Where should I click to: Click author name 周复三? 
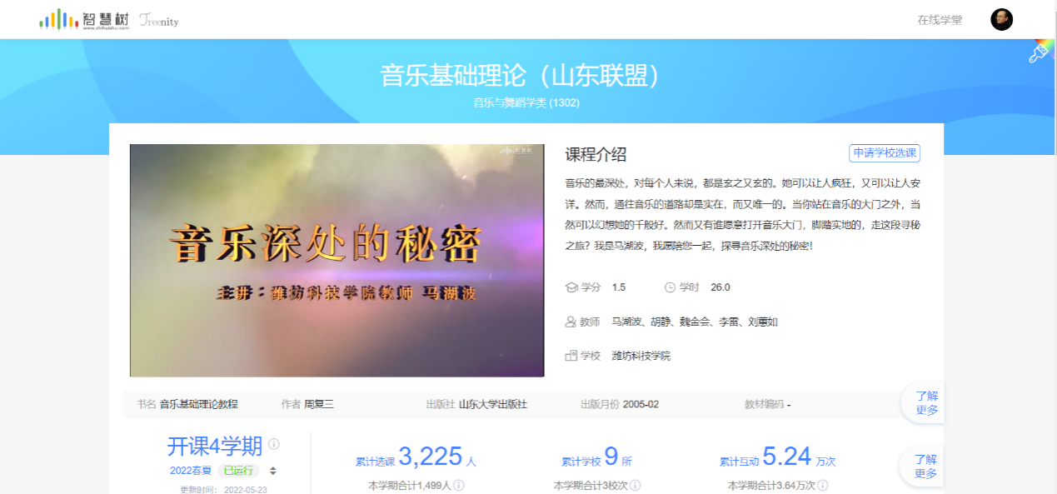(319, 404)
